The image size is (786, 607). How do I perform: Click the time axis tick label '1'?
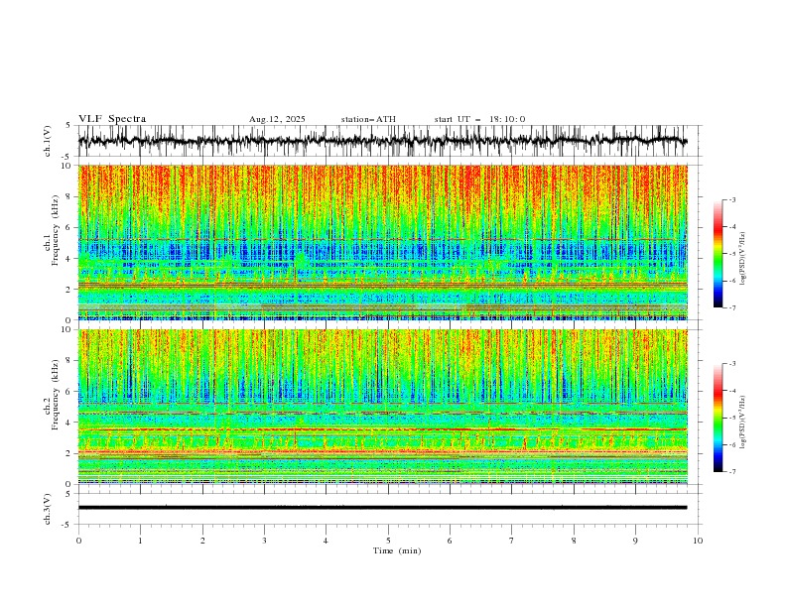click(140, 541)
